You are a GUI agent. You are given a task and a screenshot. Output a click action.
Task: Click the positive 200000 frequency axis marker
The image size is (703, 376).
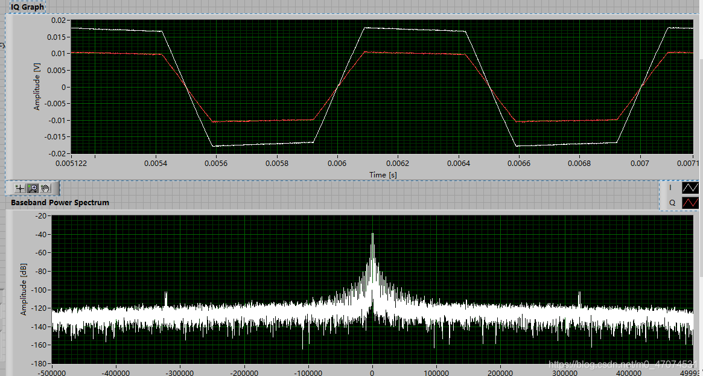tap(500, 373)
